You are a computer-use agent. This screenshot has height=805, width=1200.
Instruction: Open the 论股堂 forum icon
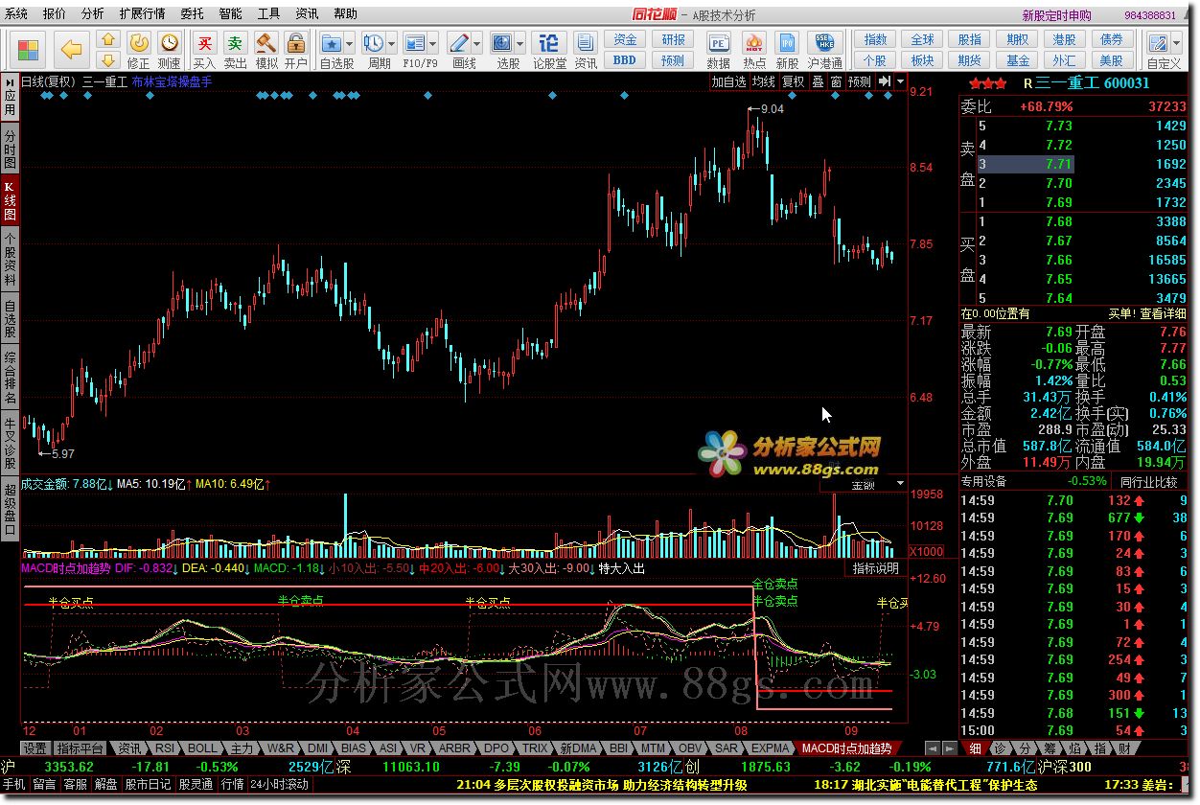point(549,50)
